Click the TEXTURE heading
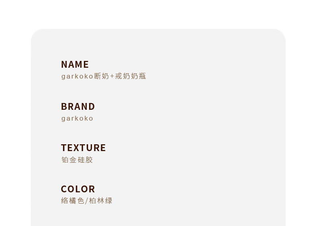Screen dimensions: 317x226 tap(83, 147)
